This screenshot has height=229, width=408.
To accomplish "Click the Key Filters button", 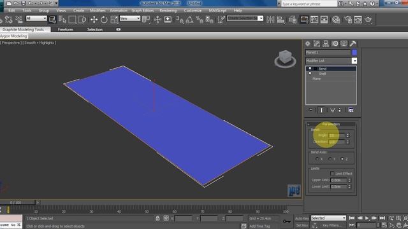I will pyautogui.click(x=331, y=225).
